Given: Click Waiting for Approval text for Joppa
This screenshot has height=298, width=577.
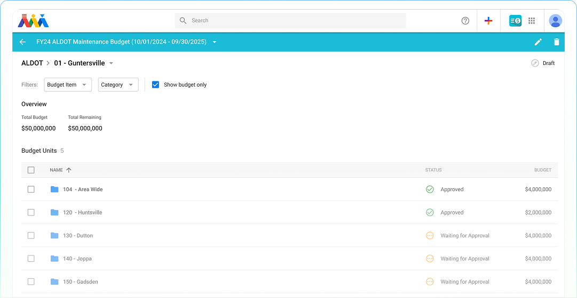Looking at the screenshot, I should [465, 259].
